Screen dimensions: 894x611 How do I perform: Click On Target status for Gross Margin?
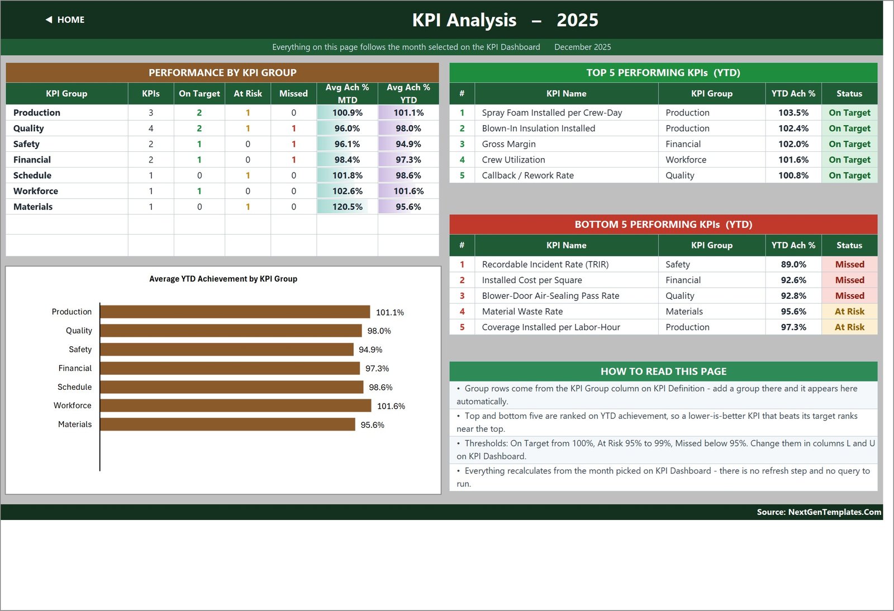pyautogui.click(x=849, y=144)
